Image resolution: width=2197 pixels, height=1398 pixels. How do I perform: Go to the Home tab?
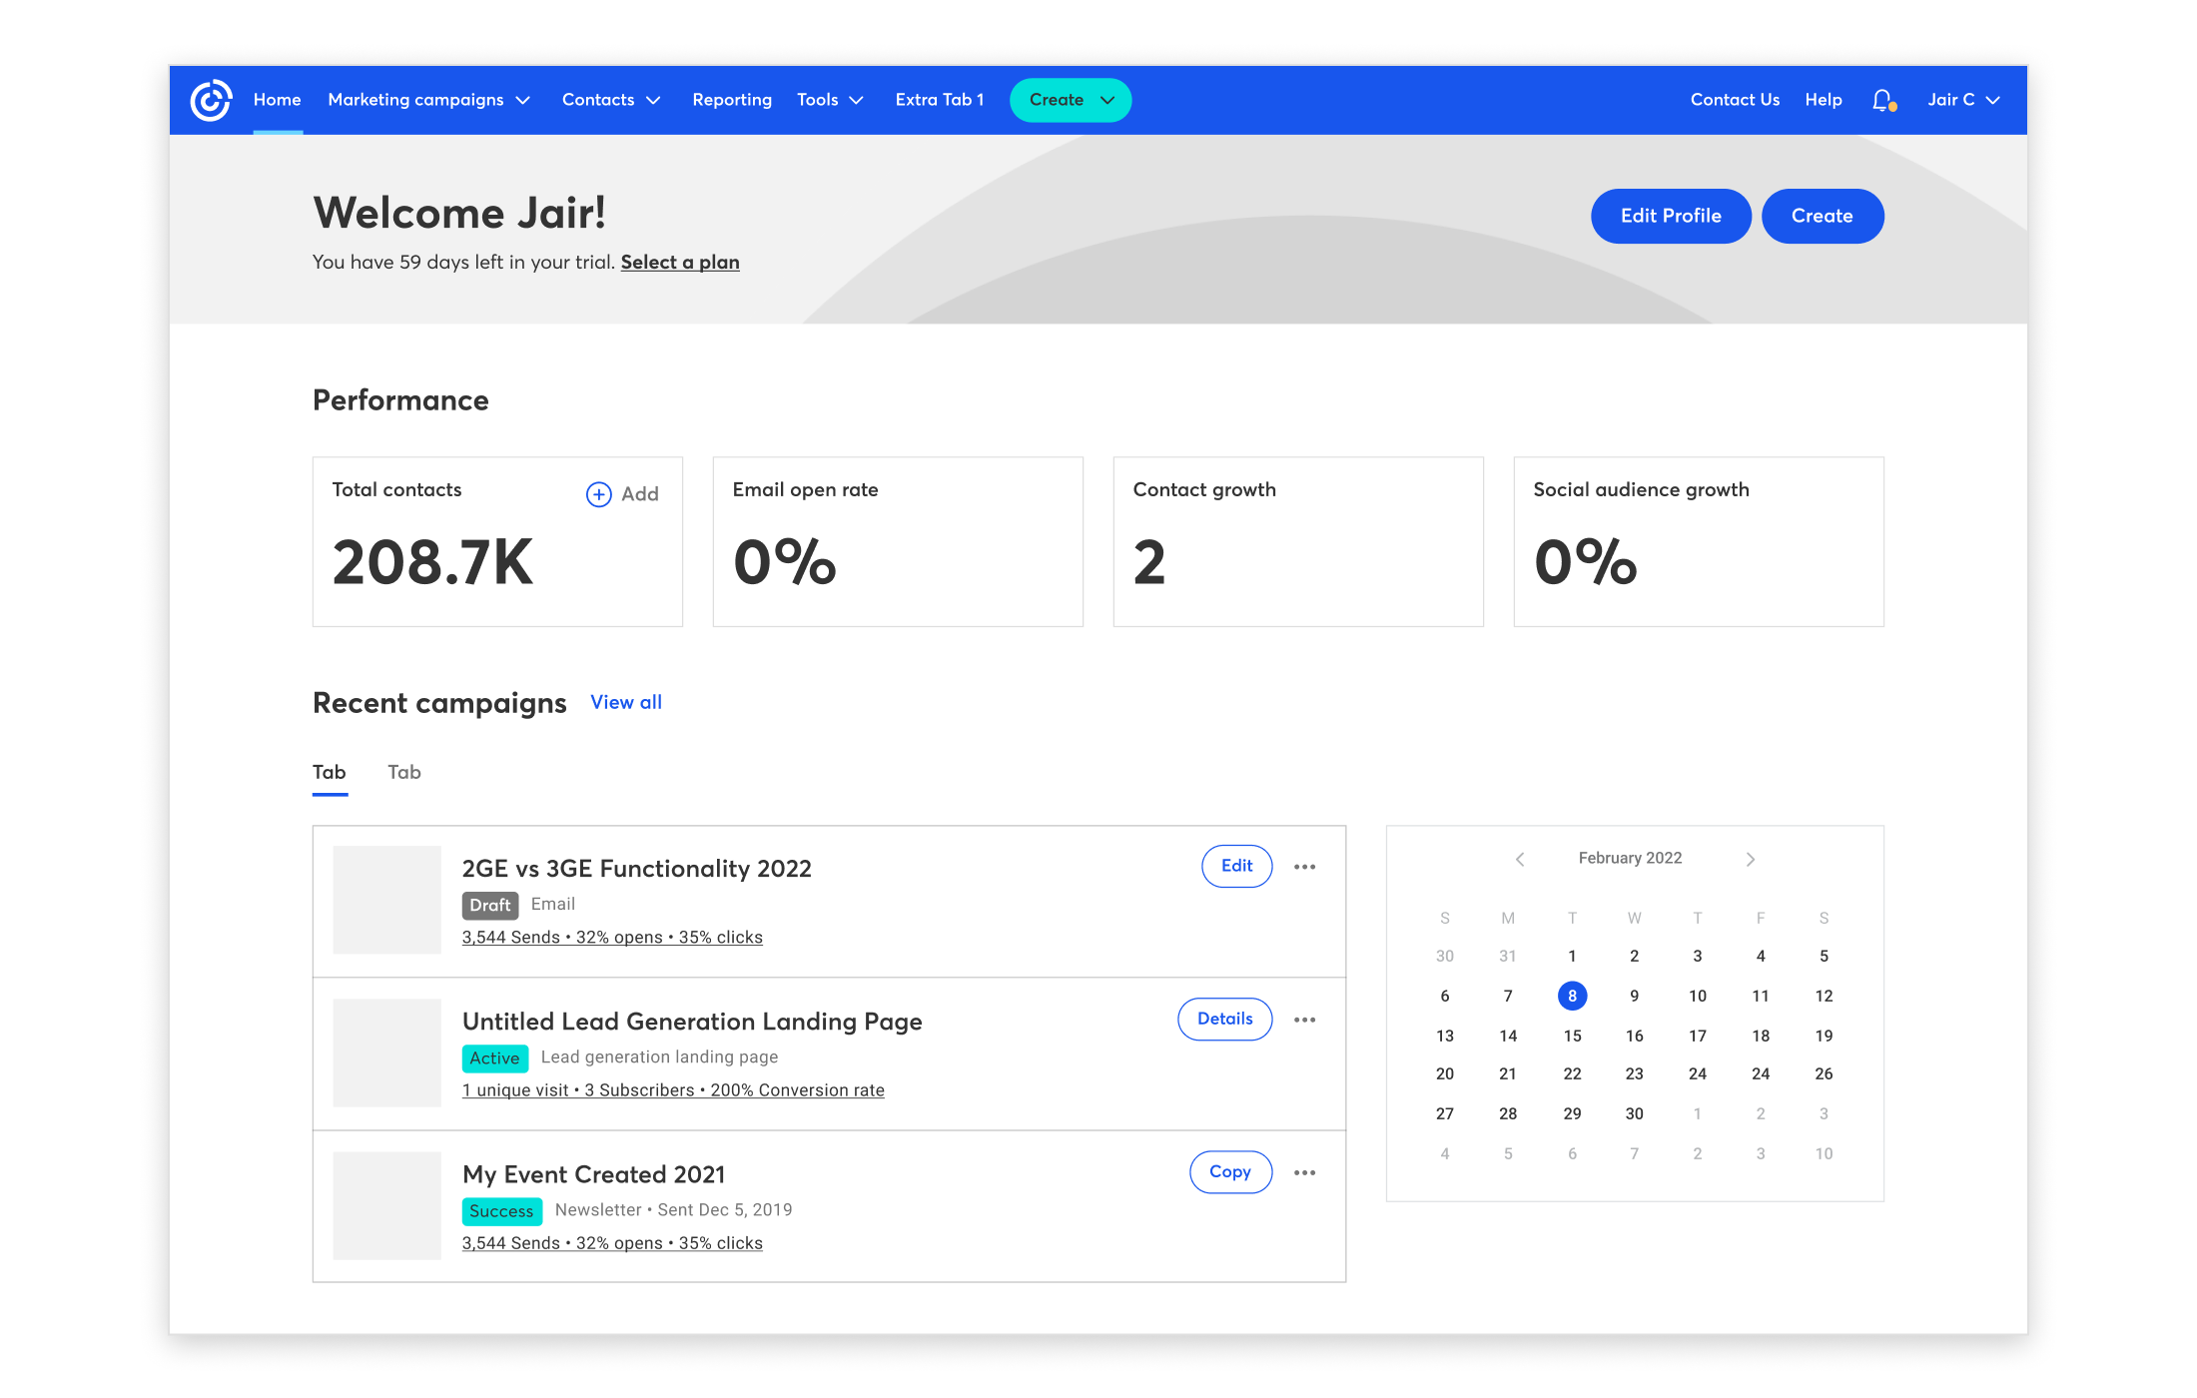tap(278, 100)
